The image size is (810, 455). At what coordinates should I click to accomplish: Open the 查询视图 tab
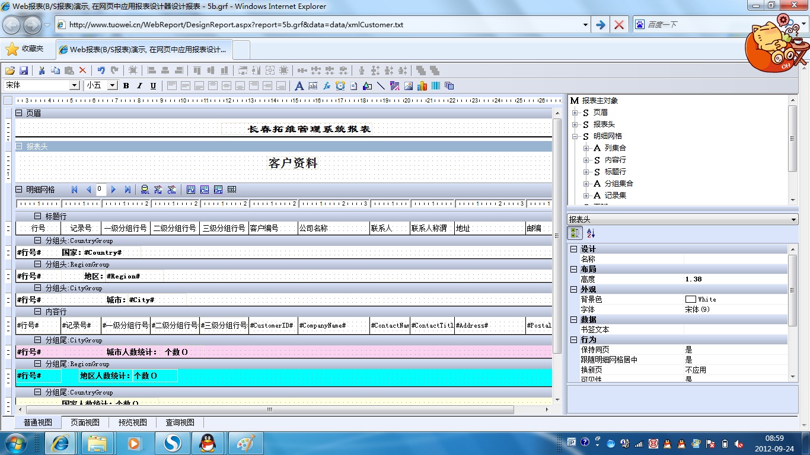[x=180, y=422]
